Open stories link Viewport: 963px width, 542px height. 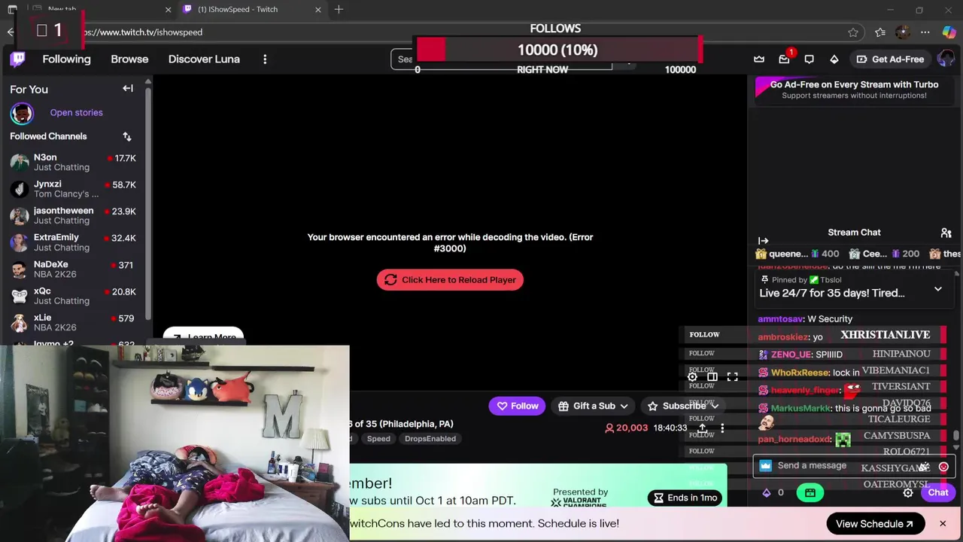tap(76, 113)
